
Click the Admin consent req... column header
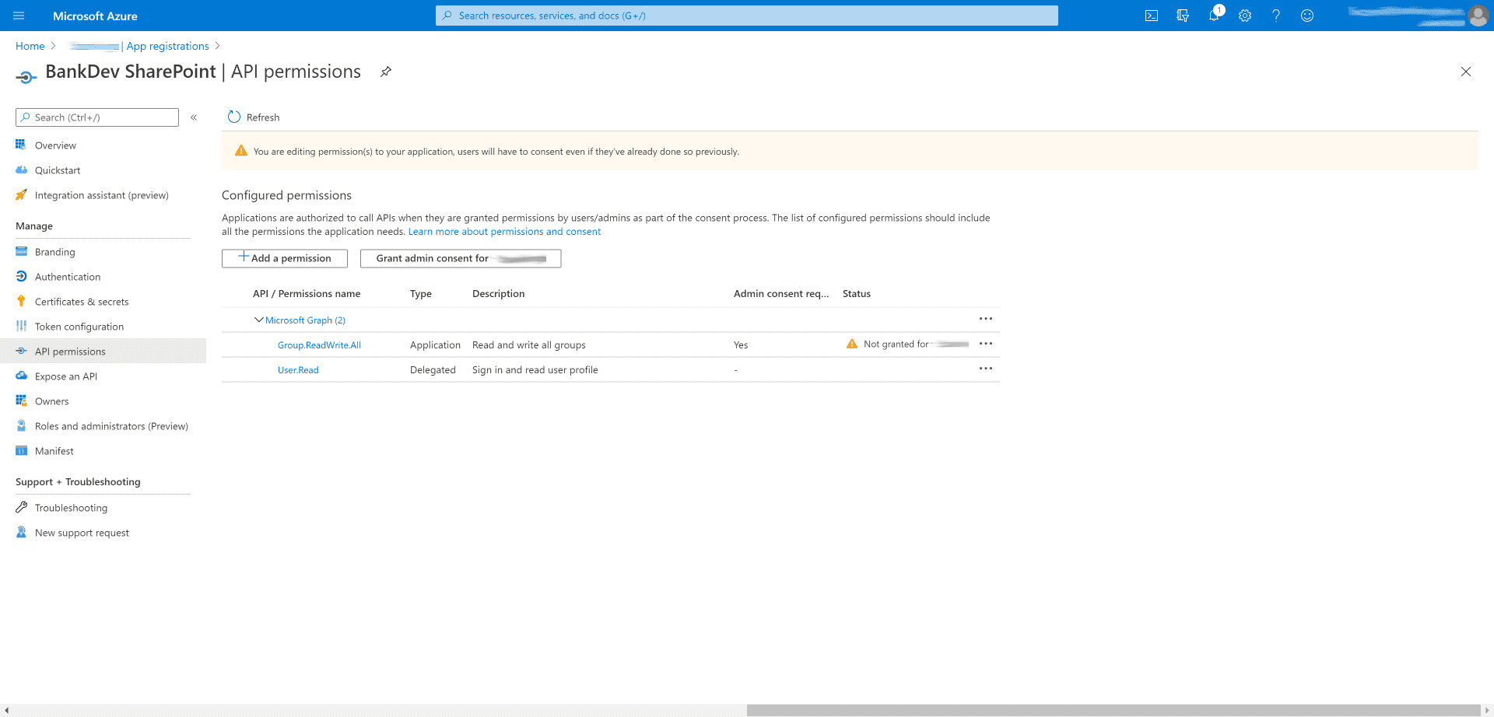click(x=781, y=294)
